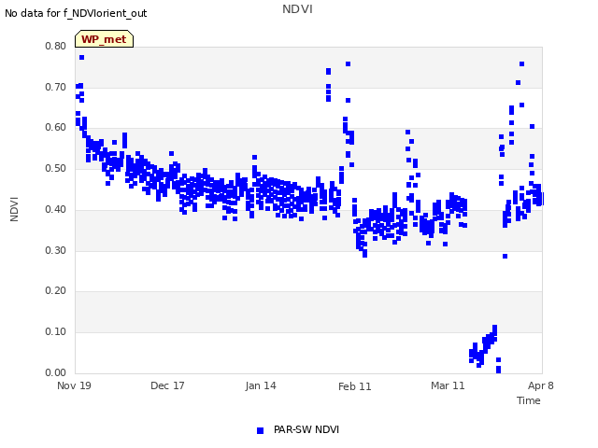This screenshot has width=598, height=448.
Task: Click the 0.40 y-axis value
Action: click(56, 209)
